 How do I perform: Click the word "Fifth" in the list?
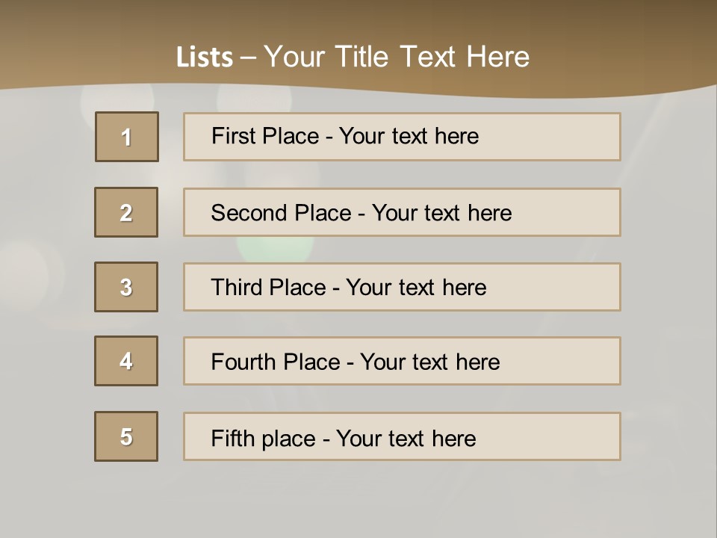(x=233, y=438)
